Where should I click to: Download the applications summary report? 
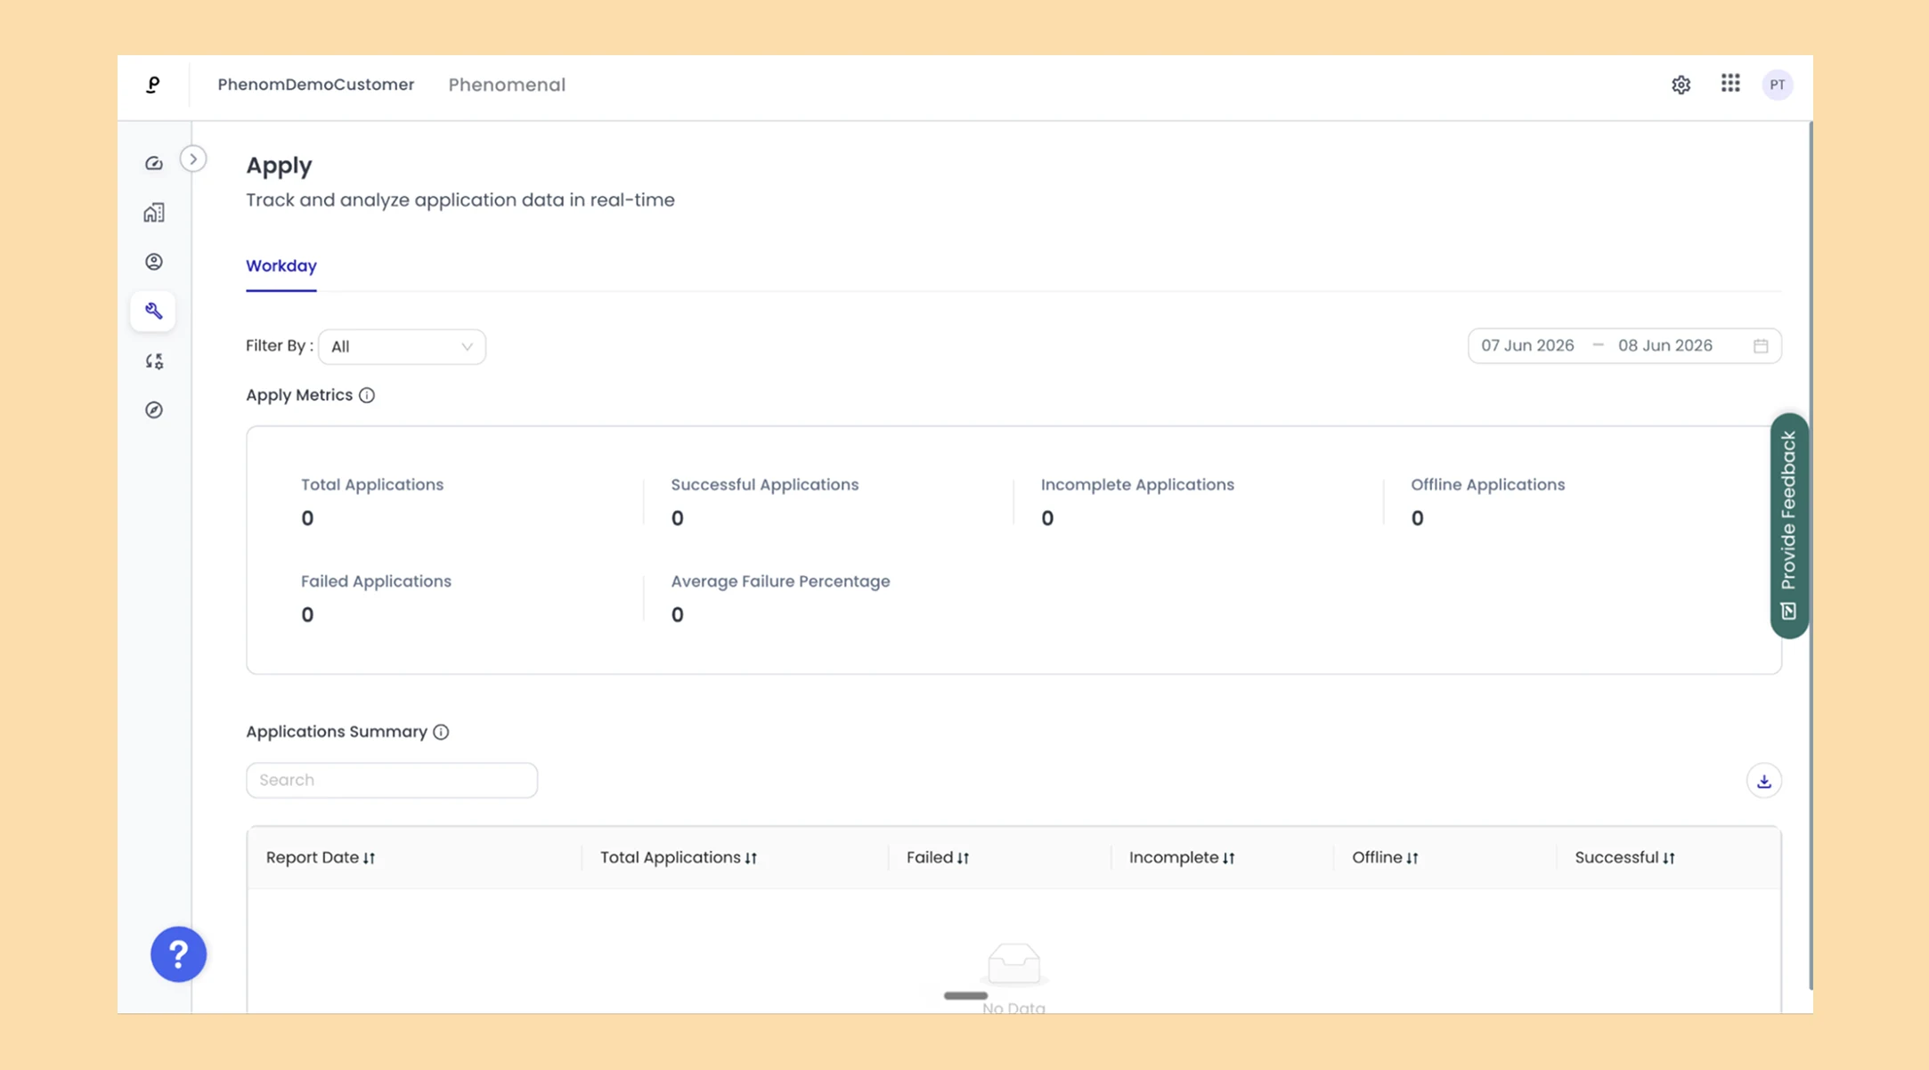coord(1763,781)
